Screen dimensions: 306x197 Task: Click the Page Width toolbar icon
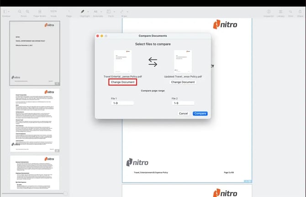[x=40, y=12]
